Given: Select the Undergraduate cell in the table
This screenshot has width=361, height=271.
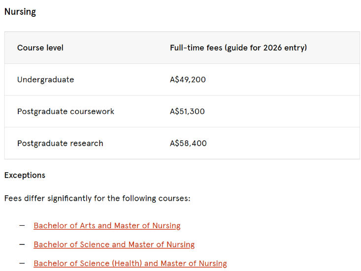Looking at the screenshot, I should [45, 80].
